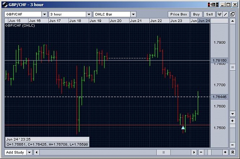Zoom out time axis minus button

click(x=201, y=152)
